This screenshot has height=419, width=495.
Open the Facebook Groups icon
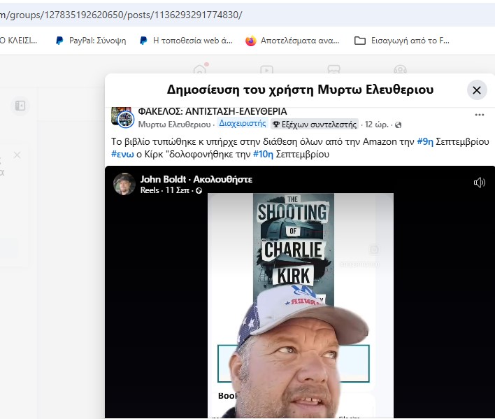pyautogui.click(x=401, y=69)
